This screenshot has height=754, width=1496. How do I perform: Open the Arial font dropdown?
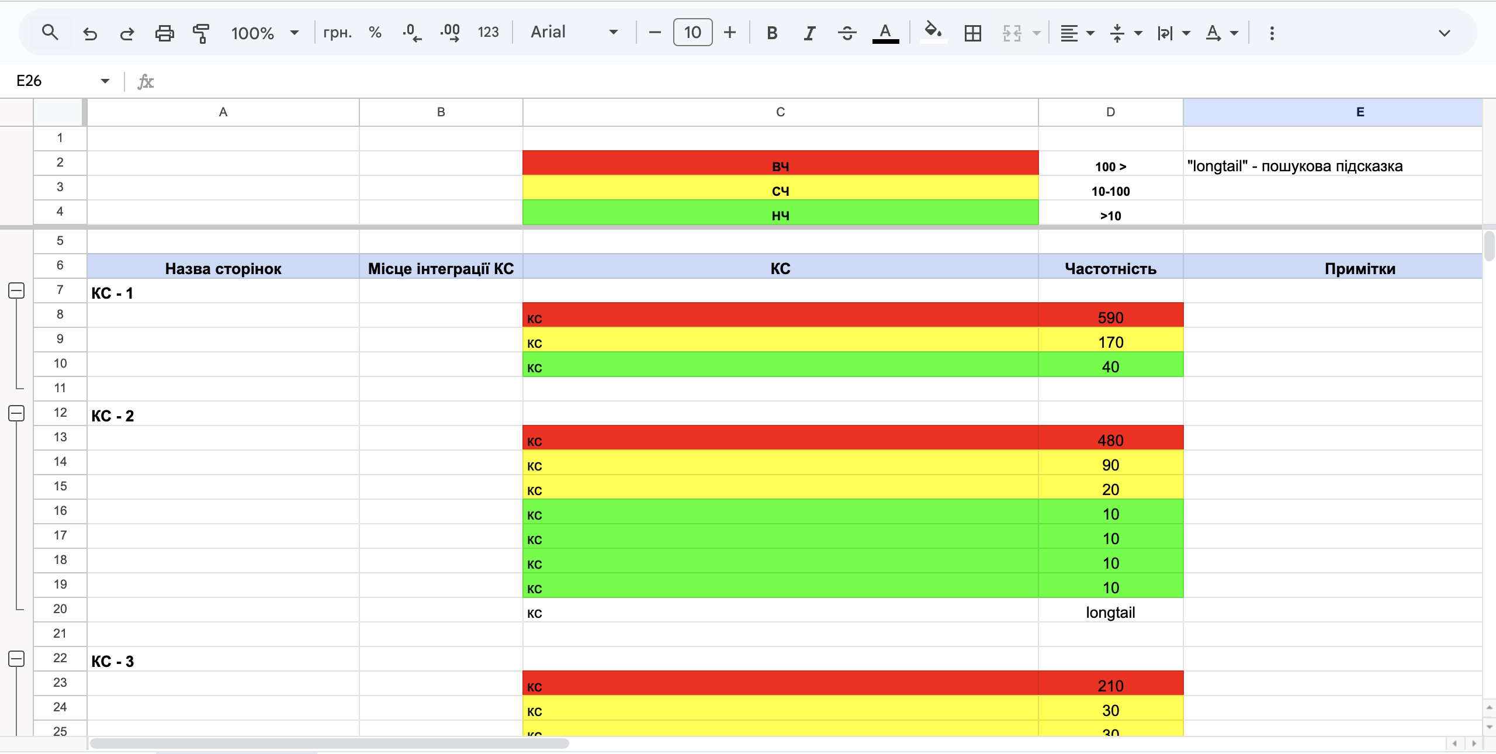(574, 33)
